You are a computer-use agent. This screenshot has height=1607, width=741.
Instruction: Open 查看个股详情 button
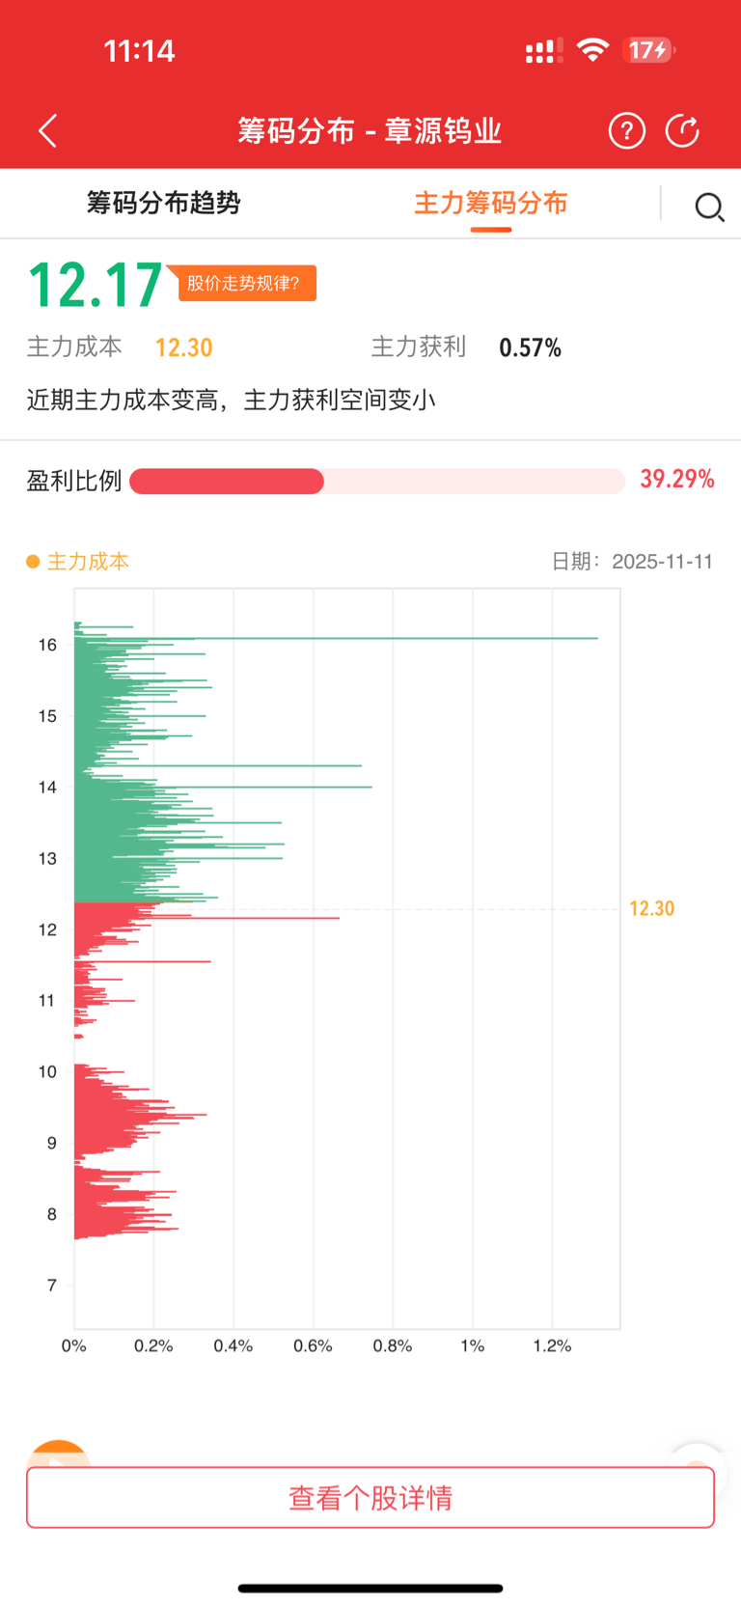pos(370,1498)
